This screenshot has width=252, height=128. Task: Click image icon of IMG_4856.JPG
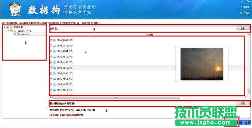pos(54,90)
